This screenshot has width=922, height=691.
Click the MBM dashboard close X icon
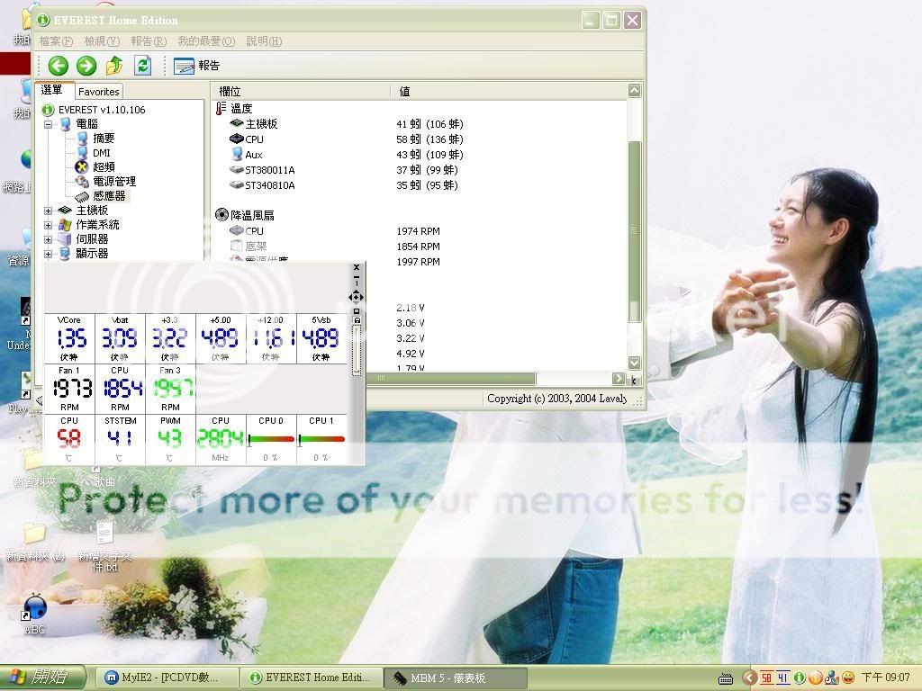coord(357,267)
